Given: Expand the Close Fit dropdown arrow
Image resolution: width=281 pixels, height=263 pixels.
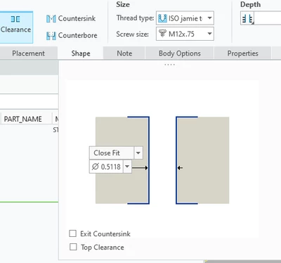Looking at the screenshot, I should coord(138,153).
